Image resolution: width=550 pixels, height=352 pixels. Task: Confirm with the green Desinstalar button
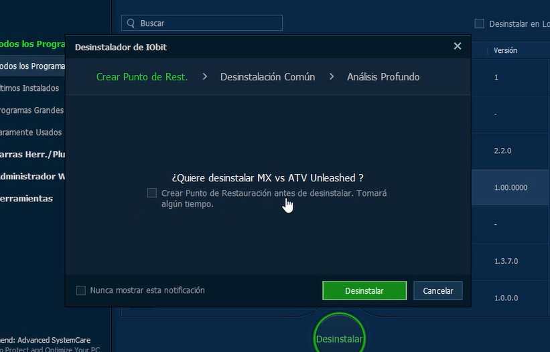(364, 290)
